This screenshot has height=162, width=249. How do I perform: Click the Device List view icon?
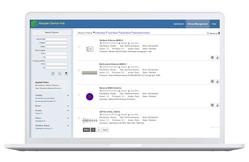coord(208,33)
